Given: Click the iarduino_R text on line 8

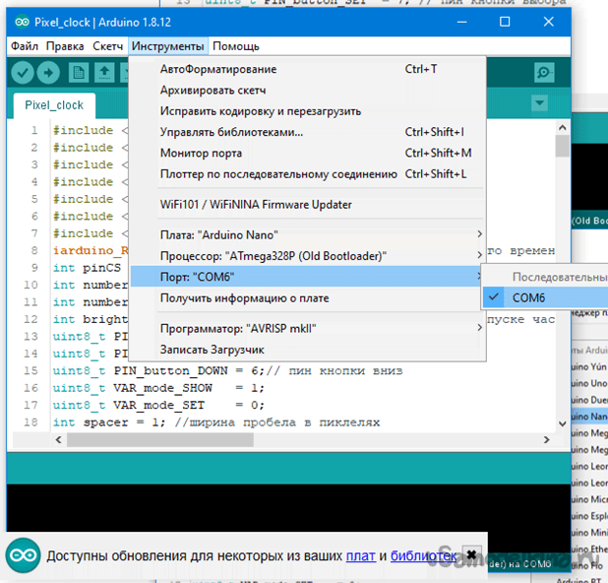Looking at the screenshot, I should pos(91,250).
